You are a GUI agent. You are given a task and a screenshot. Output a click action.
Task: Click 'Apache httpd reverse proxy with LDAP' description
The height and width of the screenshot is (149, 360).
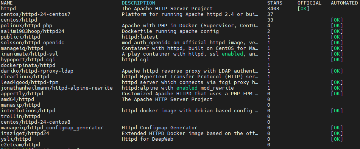[x=190, y=71]
